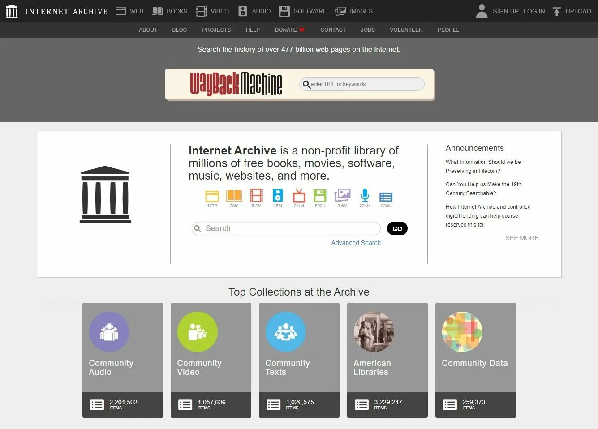598x429 pixels.
Task: Click the 2,201,502 items count
Action: tap(123, 404)
